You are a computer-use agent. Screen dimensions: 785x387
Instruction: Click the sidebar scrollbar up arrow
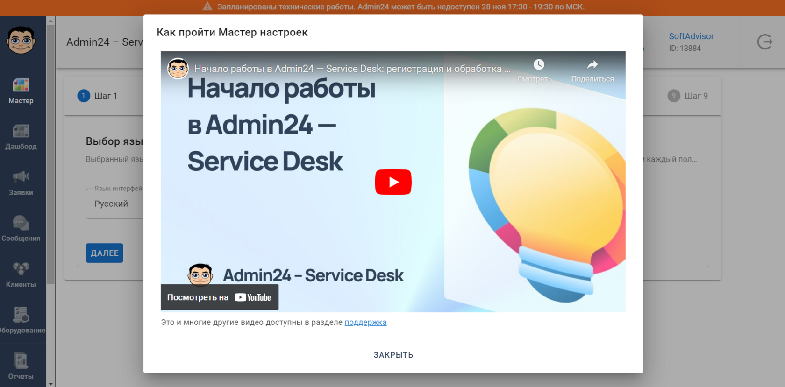50,21
